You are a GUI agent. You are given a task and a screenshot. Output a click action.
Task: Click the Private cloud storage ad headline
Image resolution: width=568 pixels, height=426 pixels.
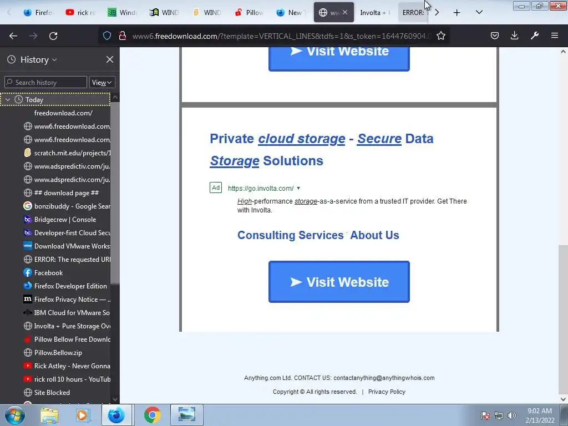pos(321,150)
